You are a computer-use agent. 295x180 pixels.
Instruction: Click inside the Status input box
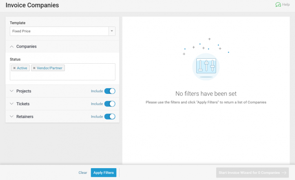62,76
